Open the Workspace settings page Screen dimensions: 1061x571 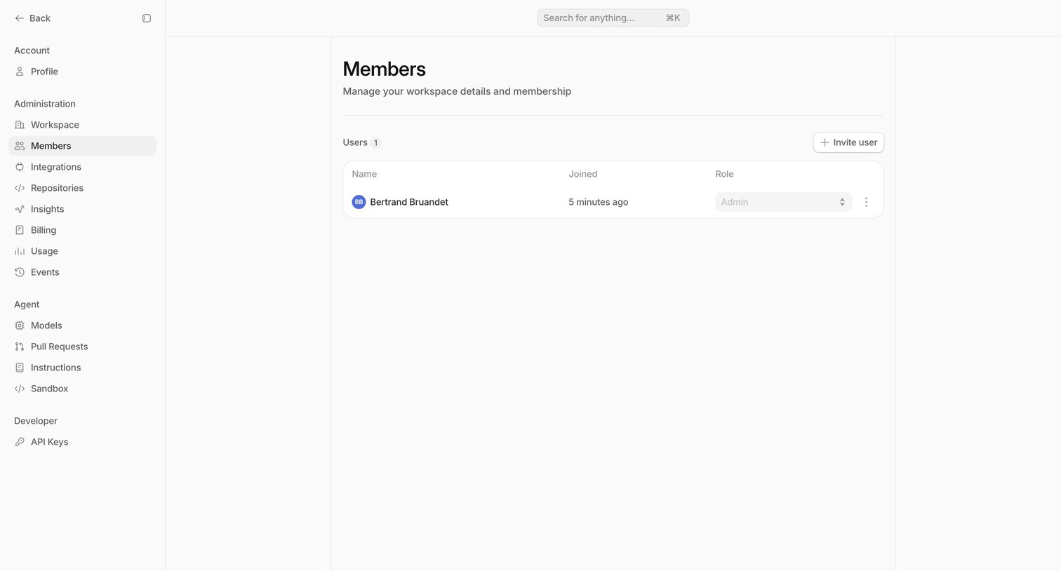(82, 125)
